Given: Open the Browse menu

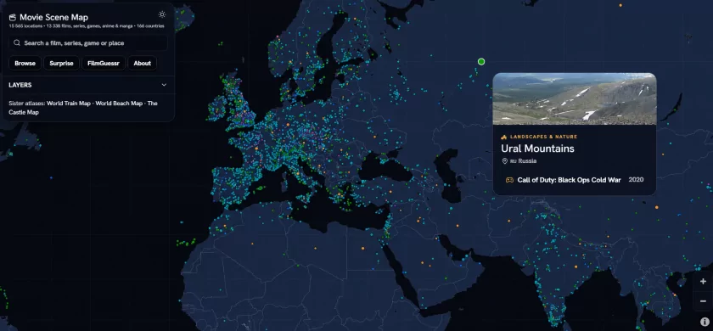Looking at the screenshot, I should 25,63.
